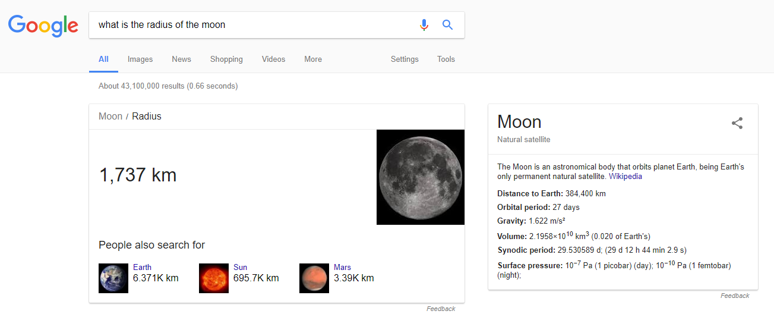Screen dimensions: 774x314
Task: Click the results count text
Action: click(x=168, y=86)
